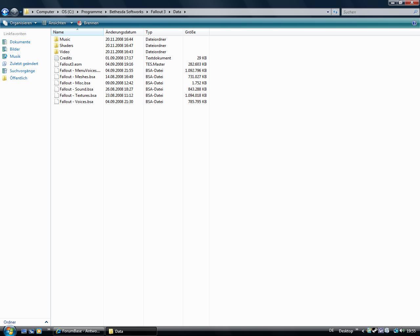Sort by the Änderungsdatum column header
This screenshot has height=336, width=420.
tap(123, 32)
